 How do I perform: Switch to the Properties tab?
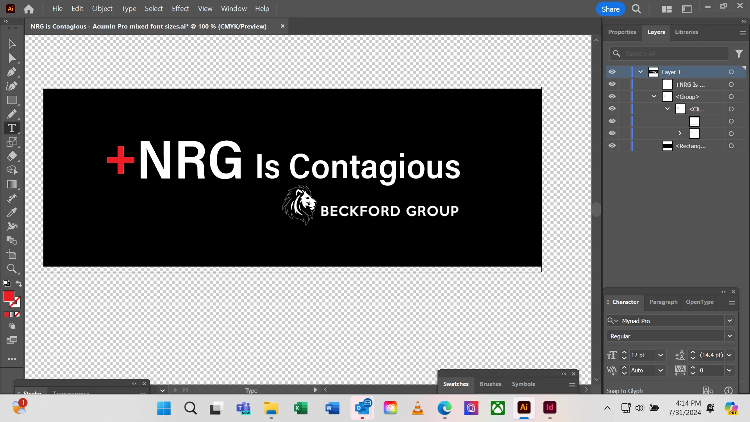pyautogui.click(x=622, y=32)
